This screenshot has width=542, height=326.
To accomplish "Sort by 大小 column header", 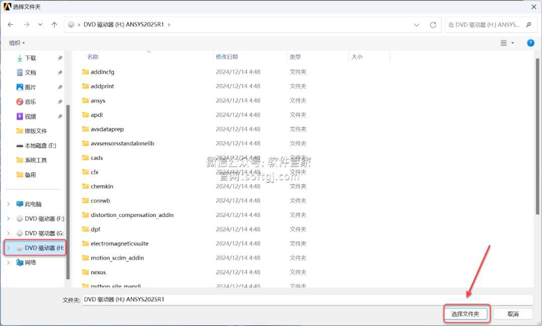I will coord(357,57).
